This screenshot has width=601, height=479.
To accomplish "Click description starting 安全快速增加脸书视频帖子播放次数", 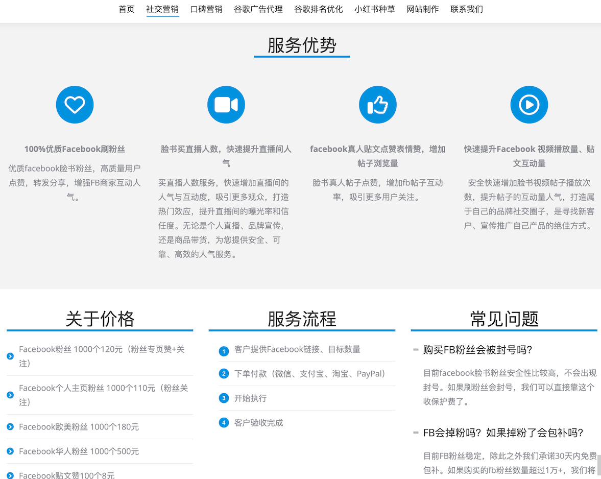I will [529, 204].
